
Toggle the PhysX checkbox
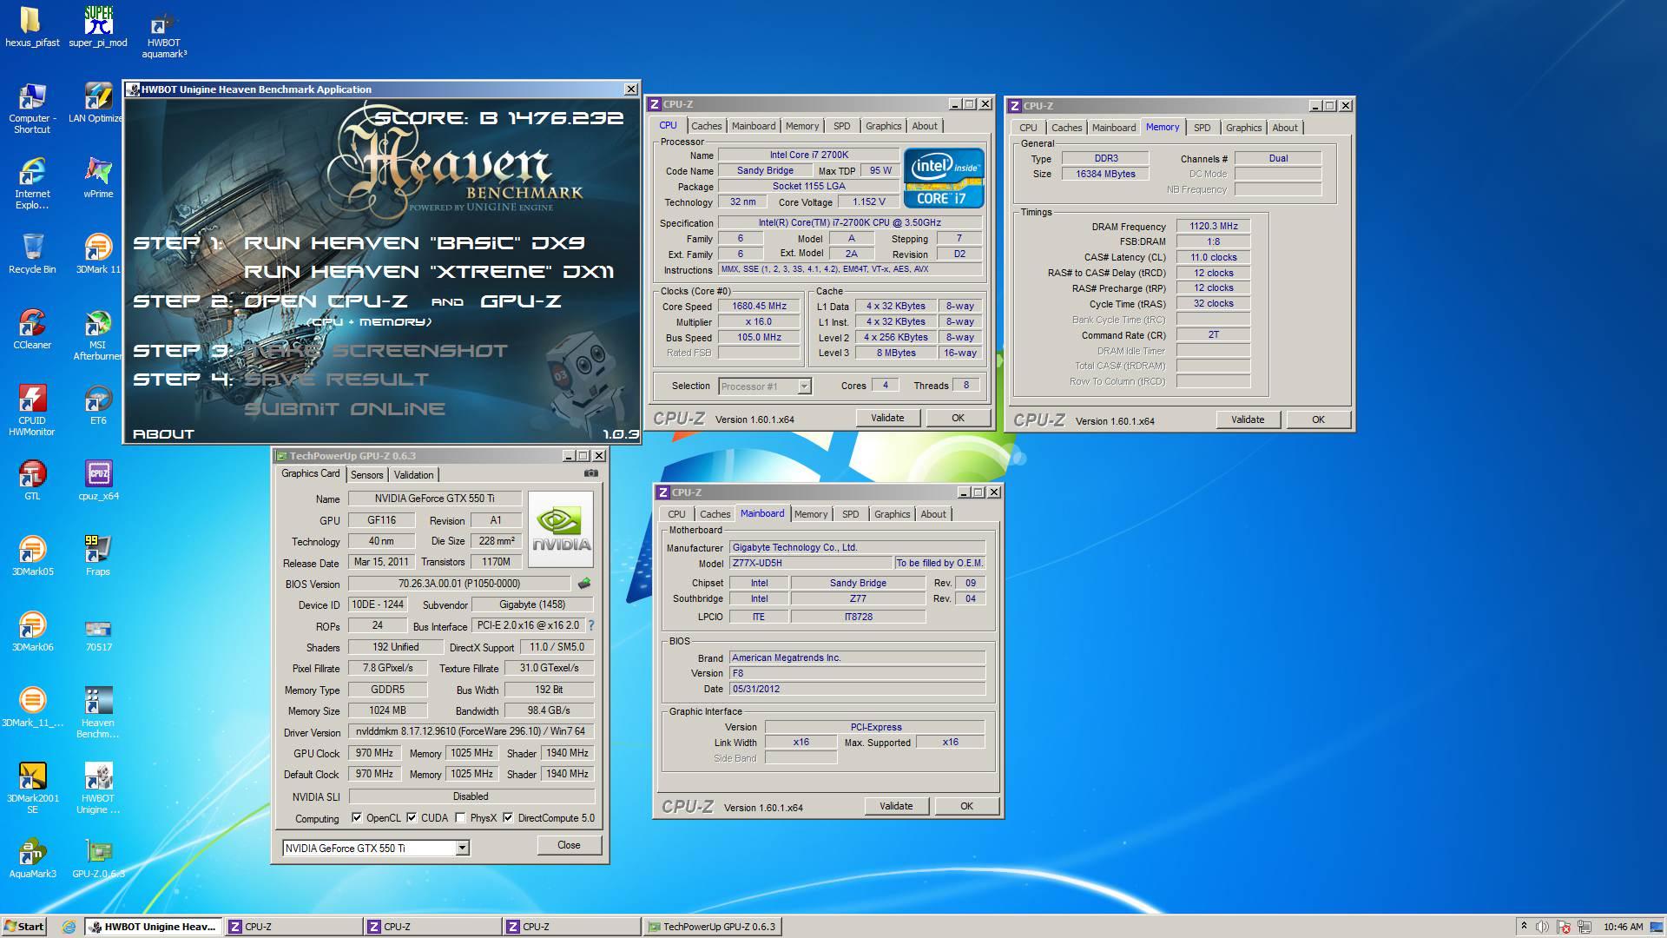[x=460, y=818]
